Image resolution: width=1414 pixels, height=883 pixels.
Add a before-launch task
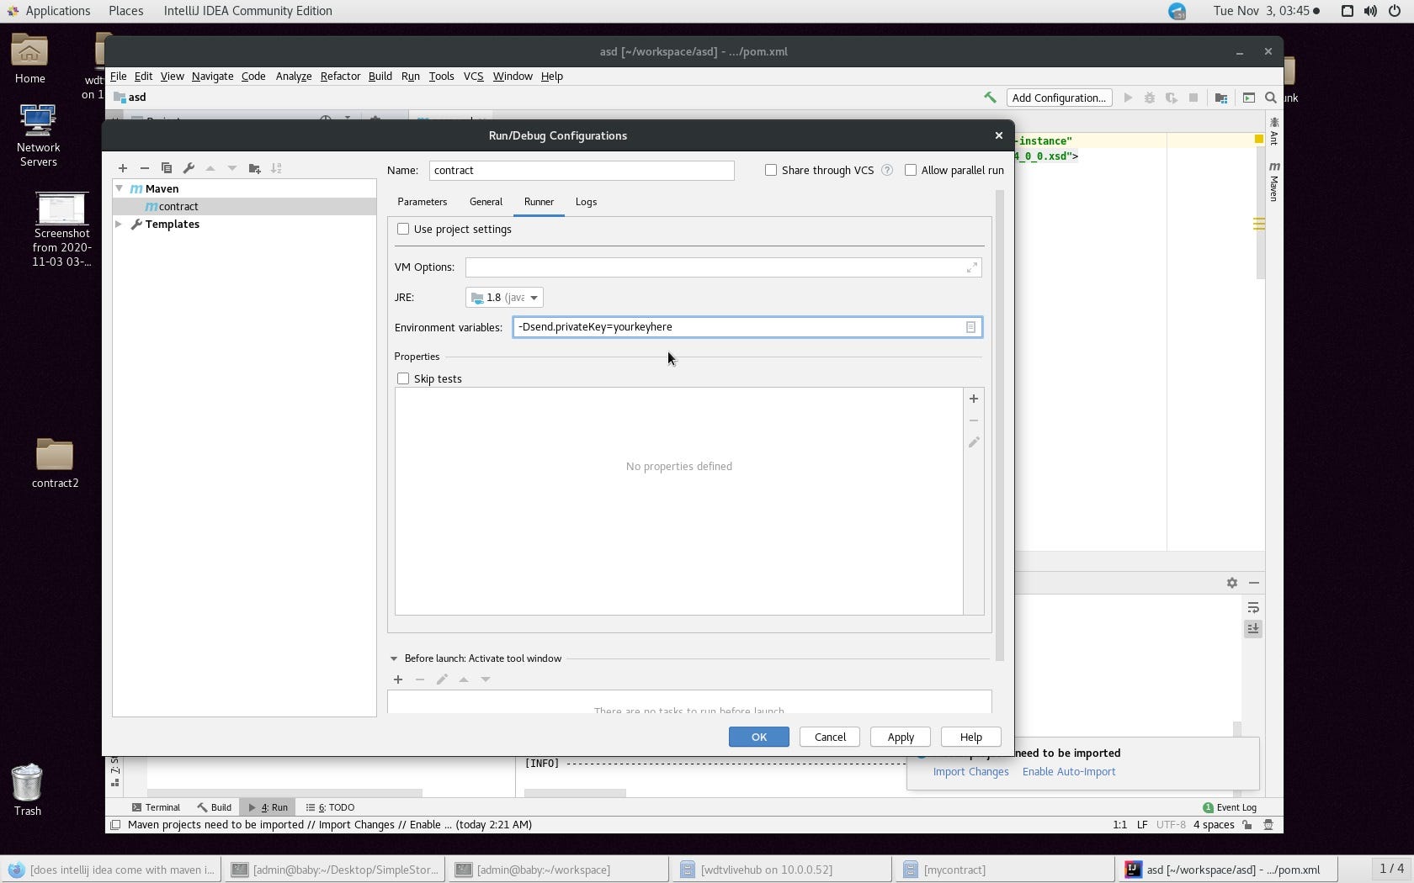398,679
